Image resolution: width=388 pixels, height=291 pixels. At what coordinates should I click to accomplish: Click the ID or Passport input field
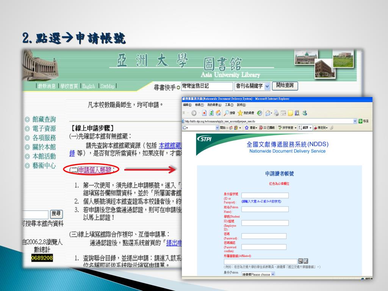pyautogui.click(x=265, y=196)
